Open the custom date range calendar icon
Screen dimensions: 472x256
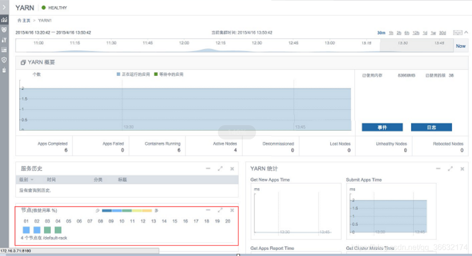point(458,32)
